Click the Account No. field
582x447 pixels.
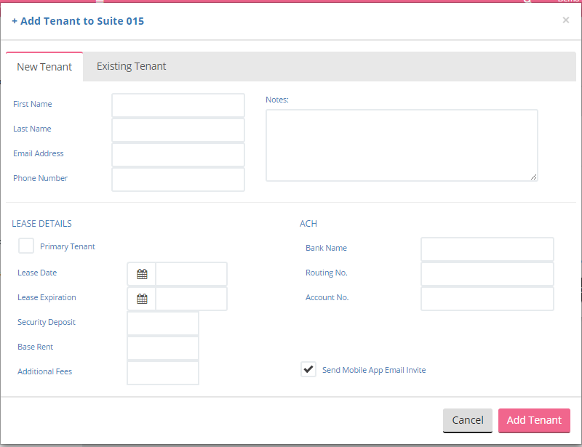pyautogui.click(x=487, y=299)
